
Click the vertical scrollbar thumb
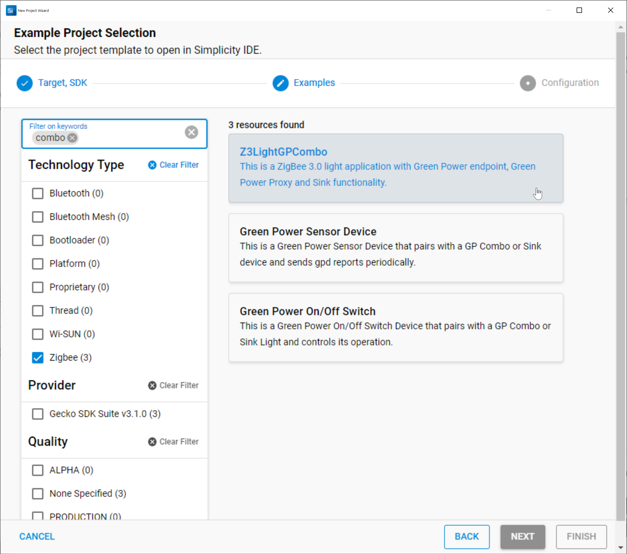[x=621, y=276]
